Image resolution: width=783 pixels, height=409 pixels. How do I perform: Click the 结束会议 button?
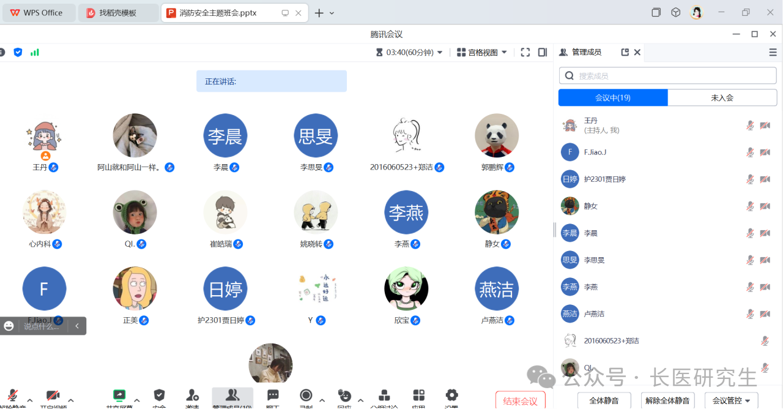[x=520, y=401]
